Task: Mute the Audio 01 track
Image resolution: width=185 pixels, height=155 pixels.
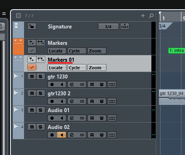Action: [x=32, y=110]
